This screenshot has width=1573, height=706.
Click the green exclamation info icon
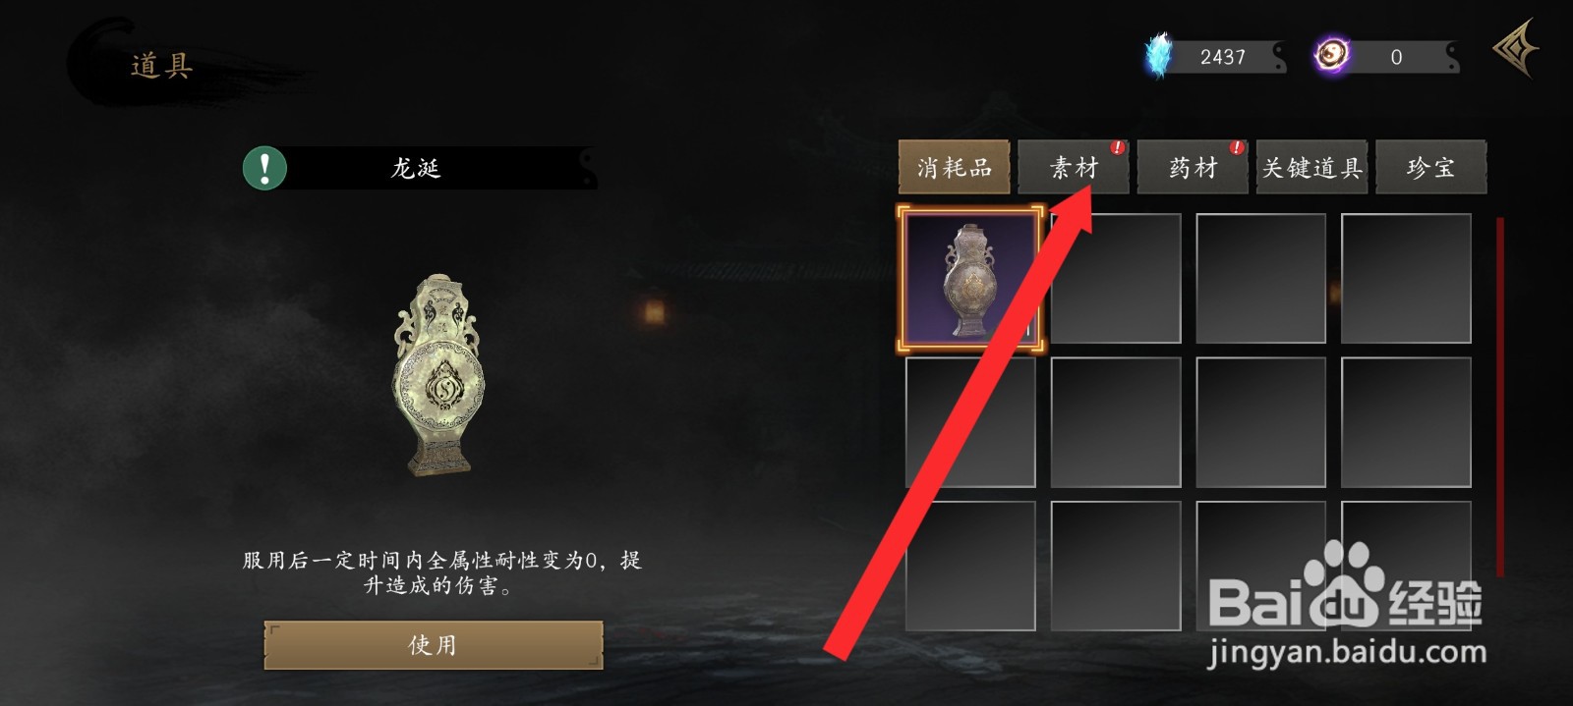pos(264,168)
